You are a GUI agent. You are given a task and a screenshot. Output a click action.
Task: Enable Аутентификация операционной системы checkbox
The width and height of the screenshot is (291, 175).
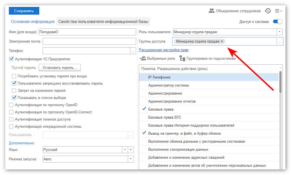click(x=11, y=127)
